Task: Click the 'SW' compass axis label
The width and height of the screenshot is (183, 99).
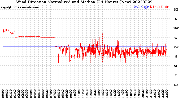Action: pyautogui.click(x=176, y=47)
